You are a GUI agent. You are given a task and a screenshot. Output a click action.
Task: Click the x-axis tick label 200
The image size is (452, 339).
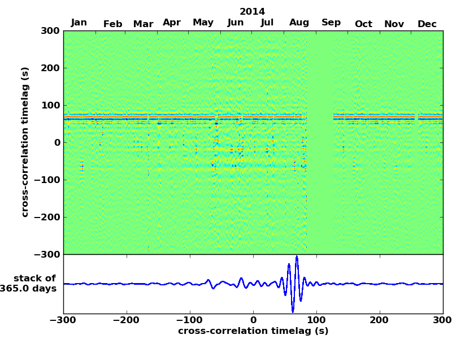pos(380,320)
